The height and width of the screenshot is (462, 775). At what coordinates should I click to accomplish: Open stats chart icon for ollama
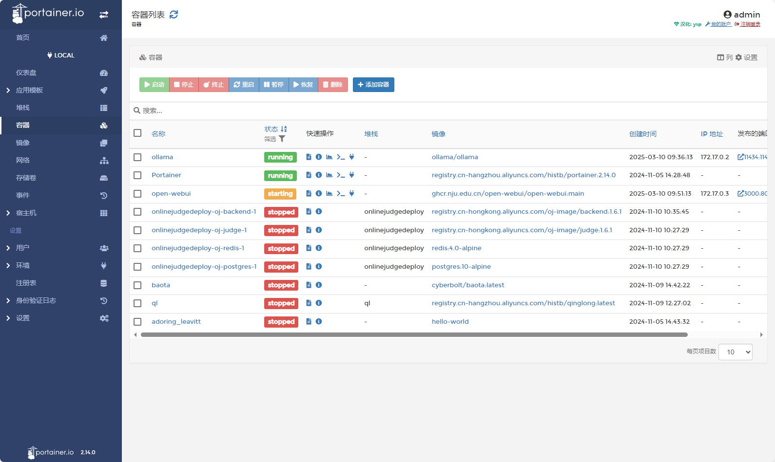[329, 157]
